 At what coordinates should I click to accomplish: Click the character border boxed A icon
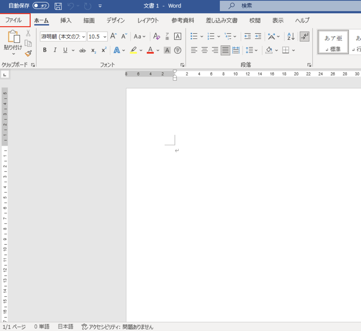pos(178,36)
